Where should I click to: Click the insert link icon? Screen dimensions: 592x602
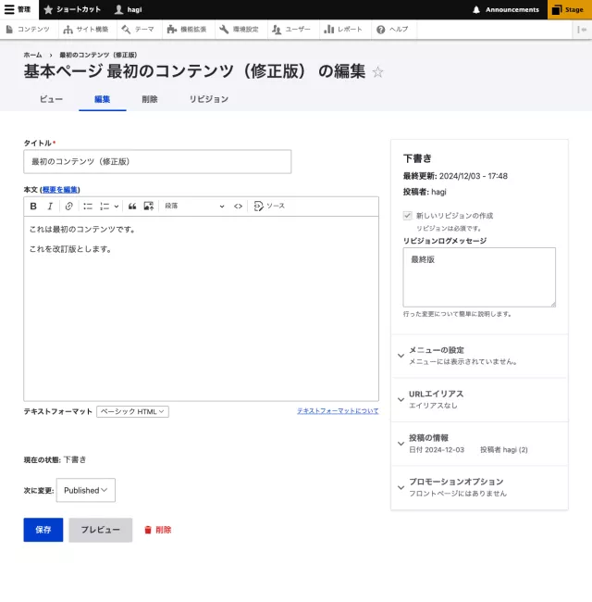pos(68,207)
